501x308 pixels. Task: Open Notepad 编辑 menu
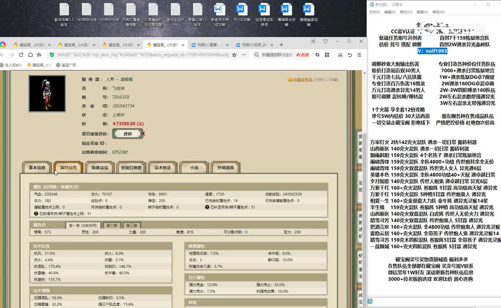point(390,12)
